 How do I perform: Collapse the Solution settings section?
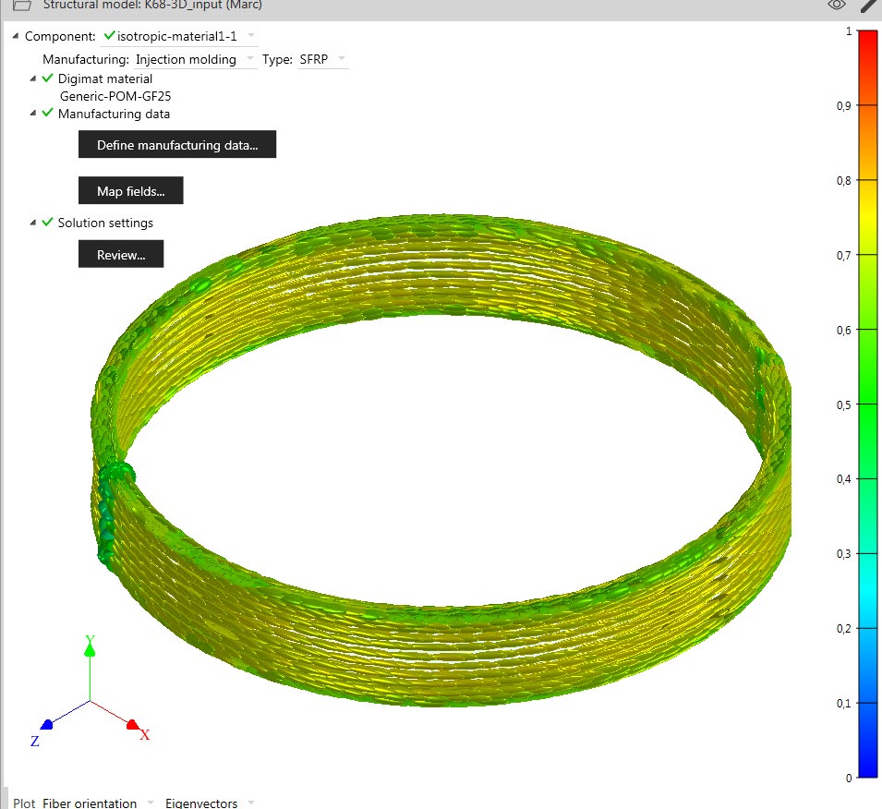[x=33, y=223]
